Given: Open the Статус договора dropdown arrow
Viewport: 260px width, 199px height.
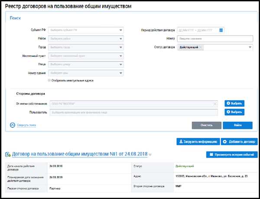Looking at the screenshot, I should point(250,47).
